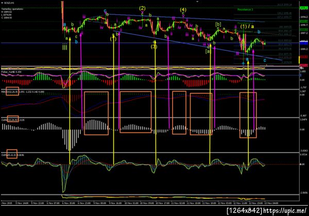Click the blue current price tag on scale
This screenshot has height=216, width=309.
pos(304,43)
